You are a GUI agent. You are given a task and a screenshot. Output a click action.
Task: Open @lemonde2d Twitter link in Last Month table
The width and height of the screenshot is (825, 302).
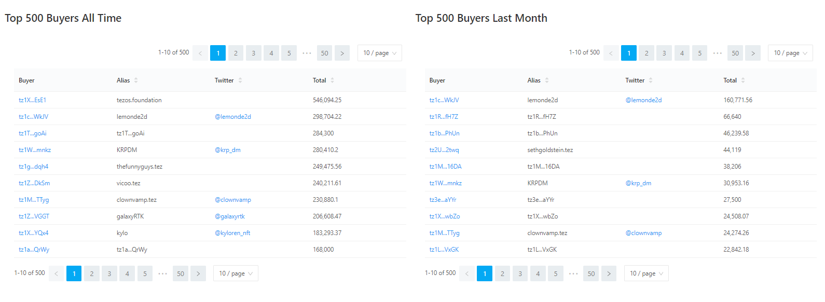tap(643, 100)
